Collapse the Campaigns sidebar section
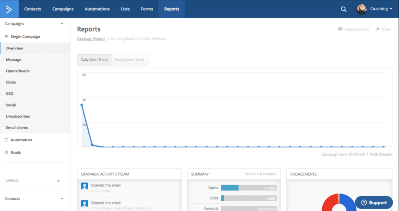The height and width of the screenshot is (211, 399). (x=62, y=23)
